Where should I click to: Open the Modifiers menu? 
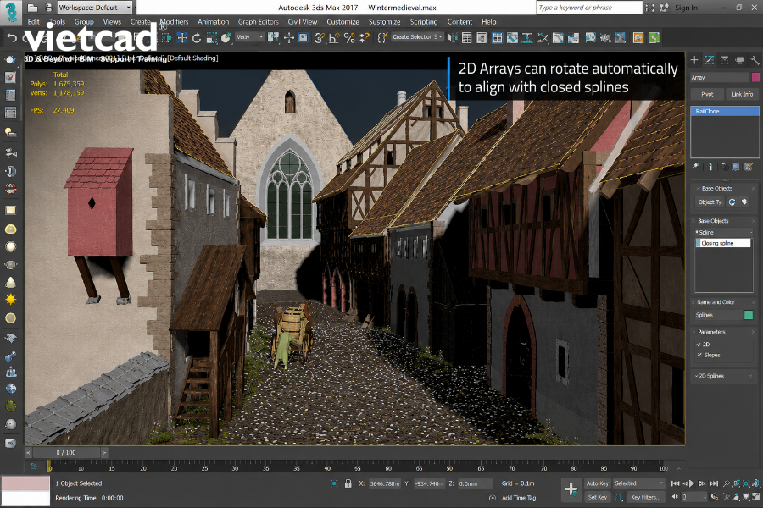(x=174, y=22)
